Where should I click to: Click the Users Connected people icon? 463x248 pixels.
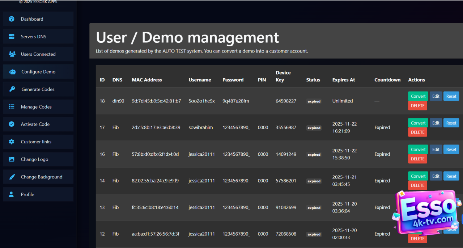tap(12, 54)
